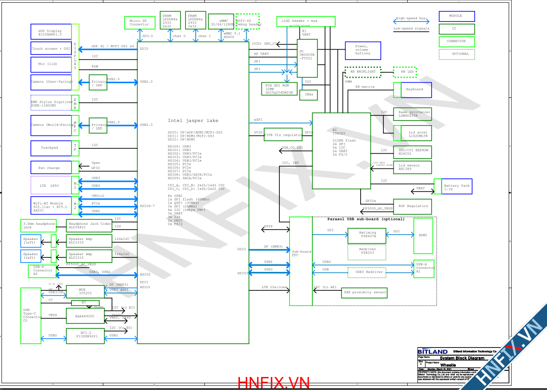Click the Headphone Jack Codec ALC5682I block
Screen dimensions: 547x390
(89, 226)
